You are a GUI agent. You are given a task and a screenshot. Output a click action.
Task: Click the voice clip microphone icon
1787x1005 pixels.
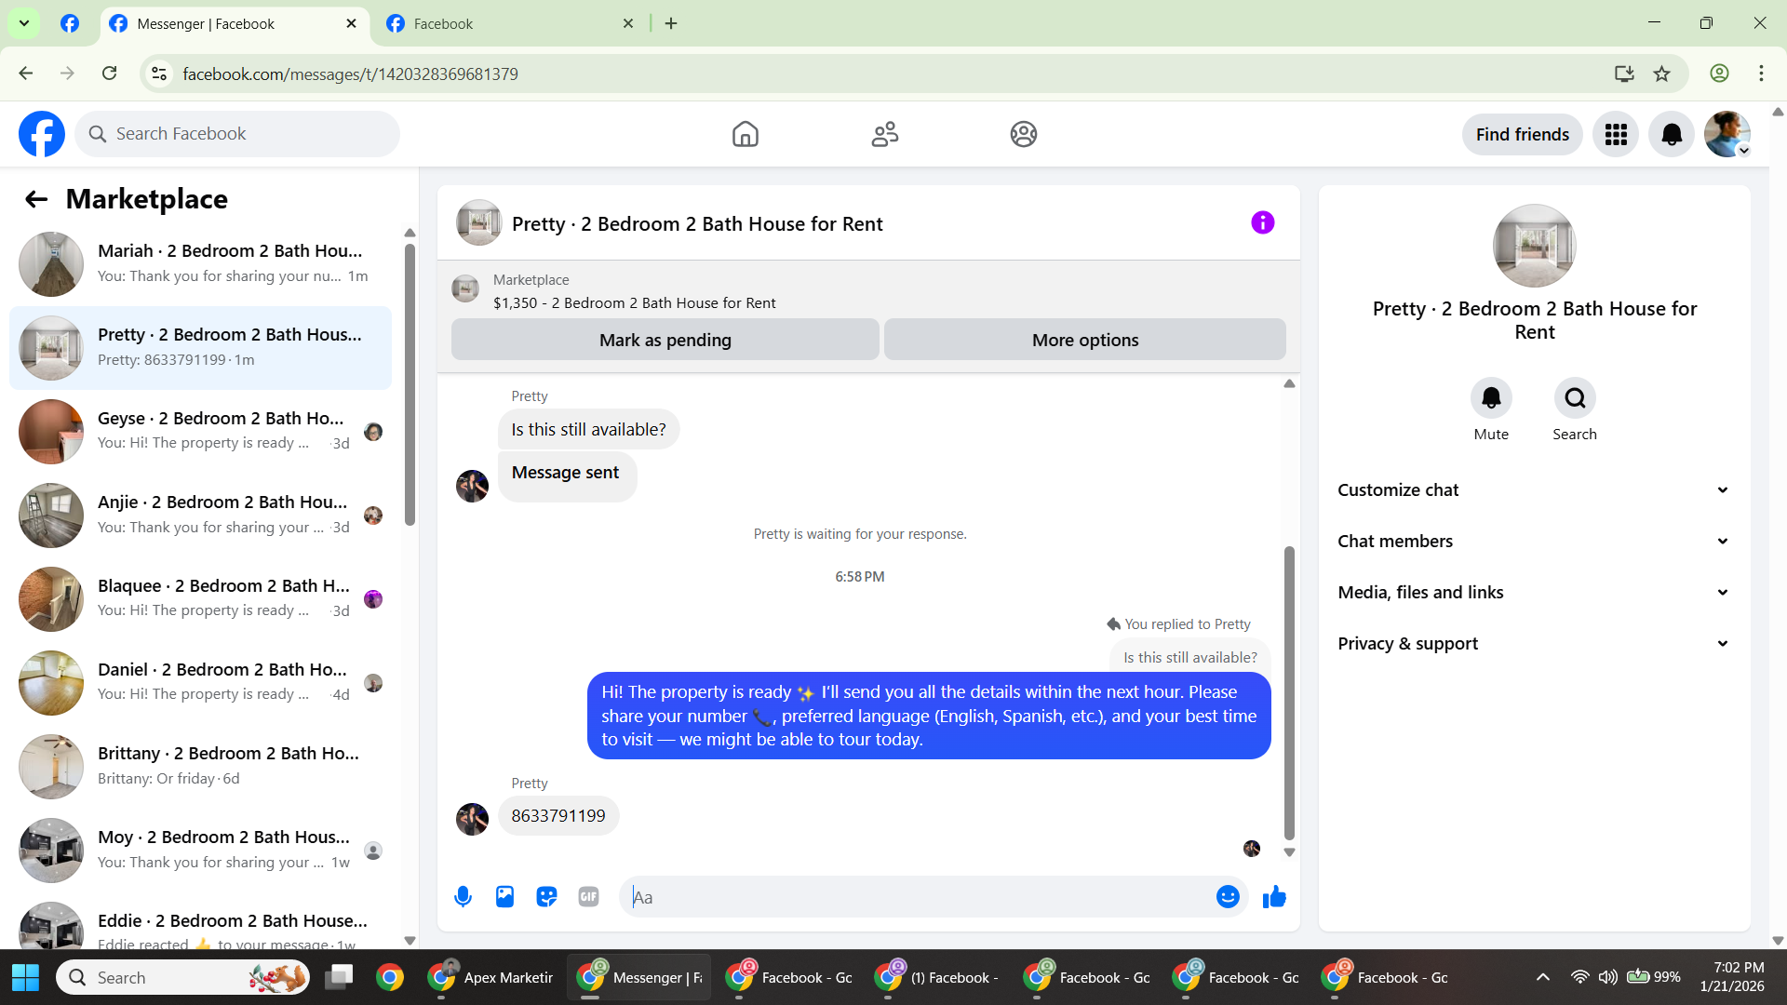pos(463,897)
